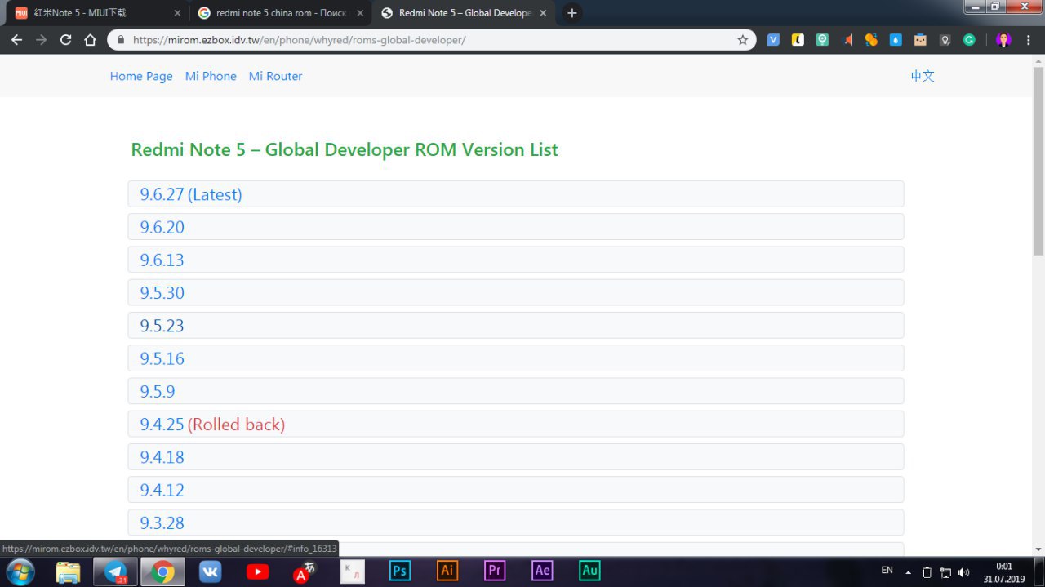Open the Home Page nav link
The height and width of the screenshot is (587, 1045).
point(141,76)
